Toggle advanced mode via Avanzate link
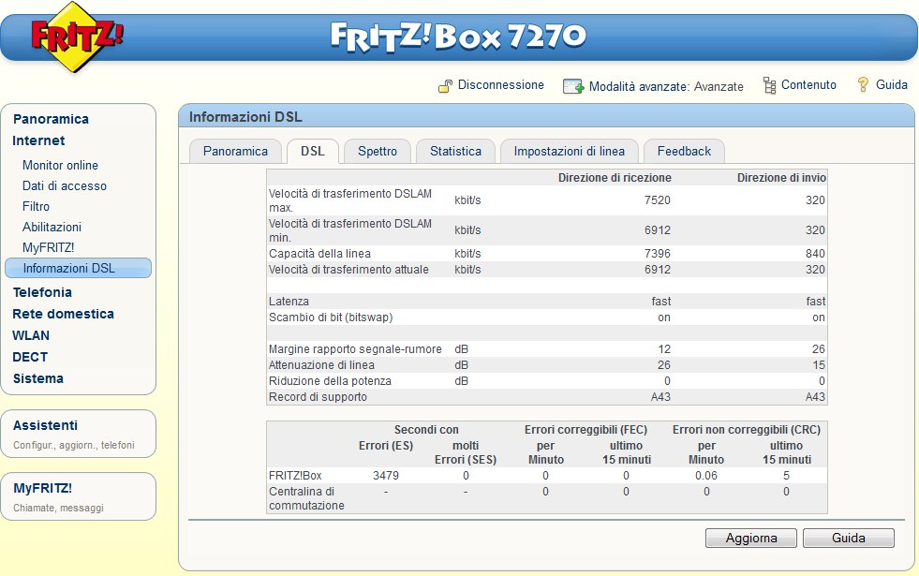 [719, 86]
